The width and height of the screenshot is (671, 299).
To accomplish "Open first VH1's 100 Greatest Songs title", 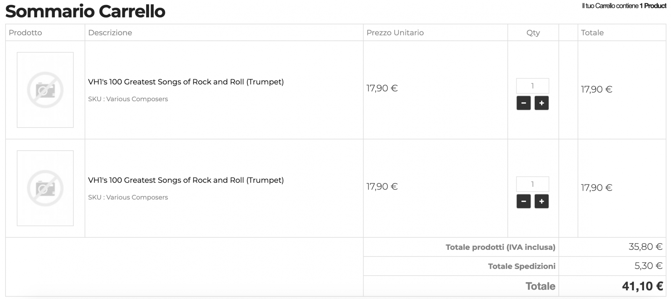I will click(x=186, y=82).
